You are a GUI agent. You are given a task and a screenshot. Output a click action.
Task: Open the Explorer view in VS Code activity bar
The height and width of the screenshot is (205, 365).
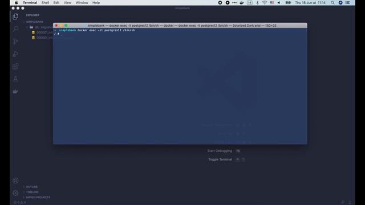click(x=15, y=17)
